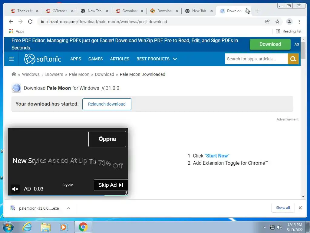Open the Browsers breadcrumb link

[54, 74]
